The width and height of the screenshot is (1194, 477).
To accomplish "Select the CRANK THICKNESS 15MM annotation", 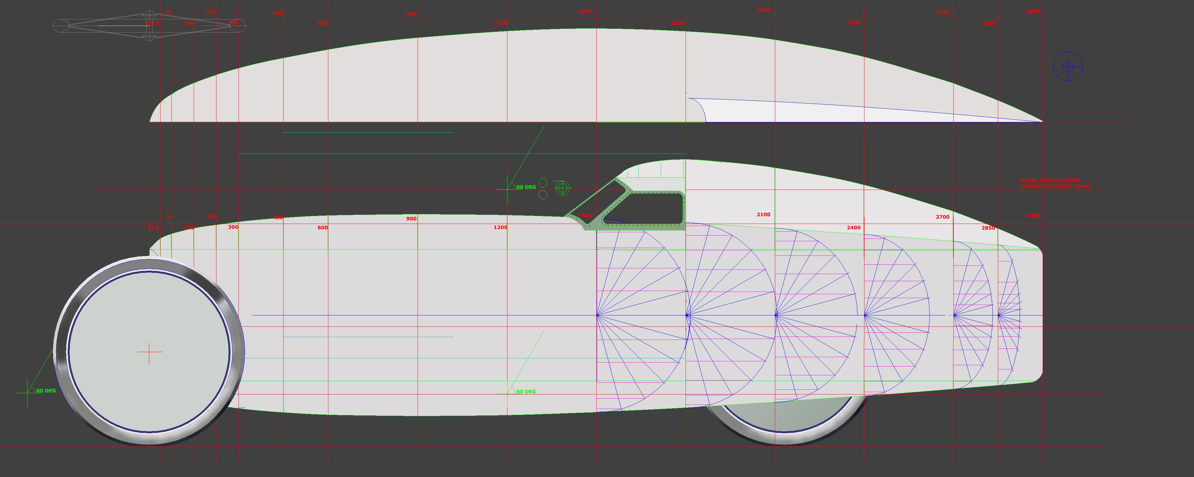I will [x=1055, y=187].
